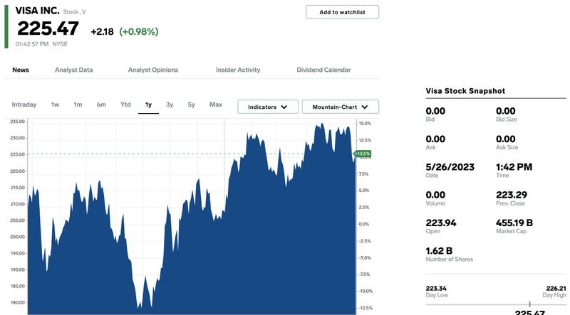Viewport: 570px width, 315px height.
Task: Click the 226.21 Day High value
Action: pos(556,289)
